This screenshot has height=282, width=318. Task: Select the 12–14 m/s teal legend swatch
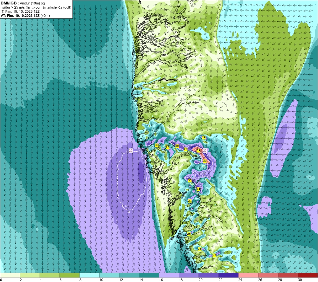click(x=129, y=275)
